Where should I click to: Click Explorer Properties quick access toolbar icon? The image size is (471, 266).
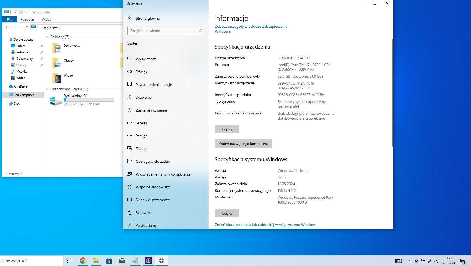[15, 12]
